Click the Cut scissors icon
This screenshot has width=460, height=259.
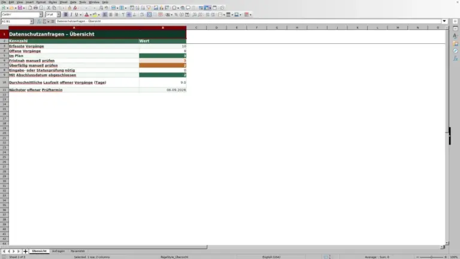tap(49, 8)
